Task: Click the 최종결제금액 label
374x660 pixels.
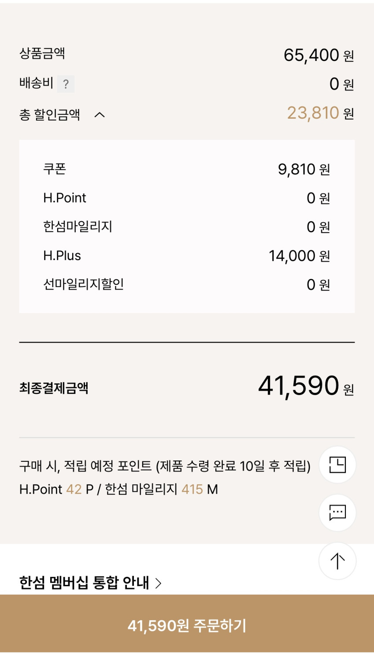Action: 54,388
